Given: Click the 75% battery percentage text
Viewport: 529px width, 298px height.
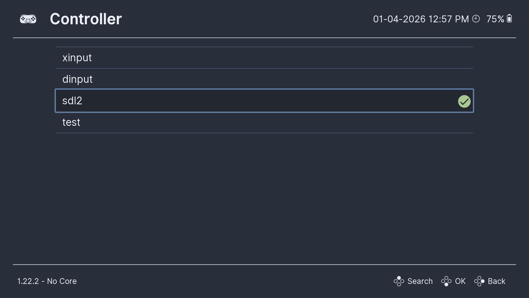Looking at the screenshot, I should click(495, 19).
